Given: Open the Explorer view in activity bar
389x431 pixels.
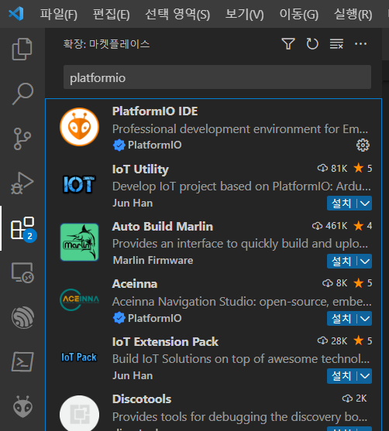Looking at the screenshot, I should [x=22, y=50].
